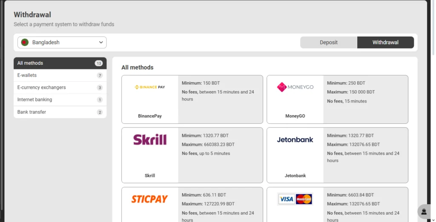Click scrollbar down arrow
Viewport: 436px width, 222px height.
[433, 220]
